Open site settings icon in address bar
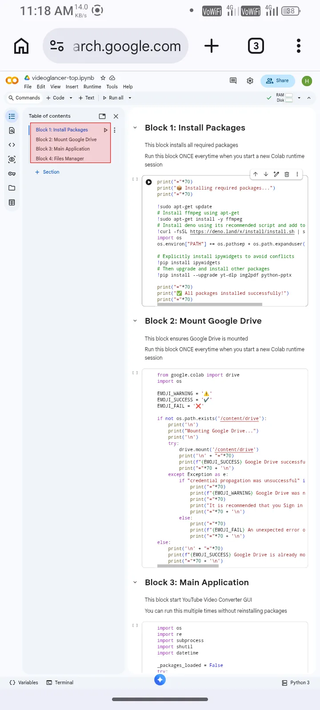 (x=57, y=46)
